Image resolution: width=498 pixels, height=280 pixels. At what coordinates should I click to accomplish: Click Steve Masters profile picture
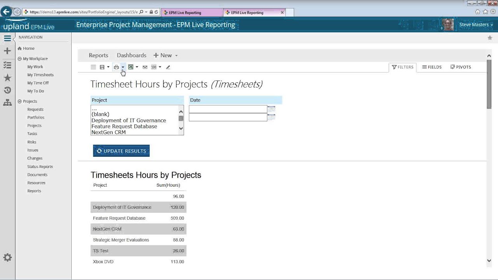(x=448, y=24)
